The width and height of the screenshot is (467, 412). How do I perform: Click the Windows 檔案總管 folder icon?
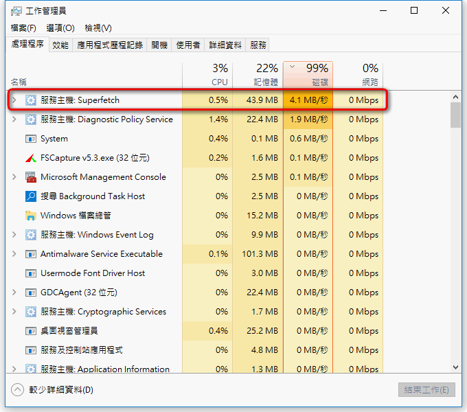(x=31, y=216)
